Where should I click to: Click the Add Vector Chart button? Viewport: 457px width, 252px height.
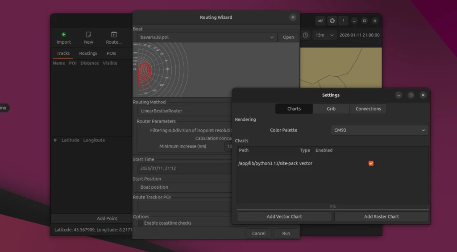click(284, 217)
